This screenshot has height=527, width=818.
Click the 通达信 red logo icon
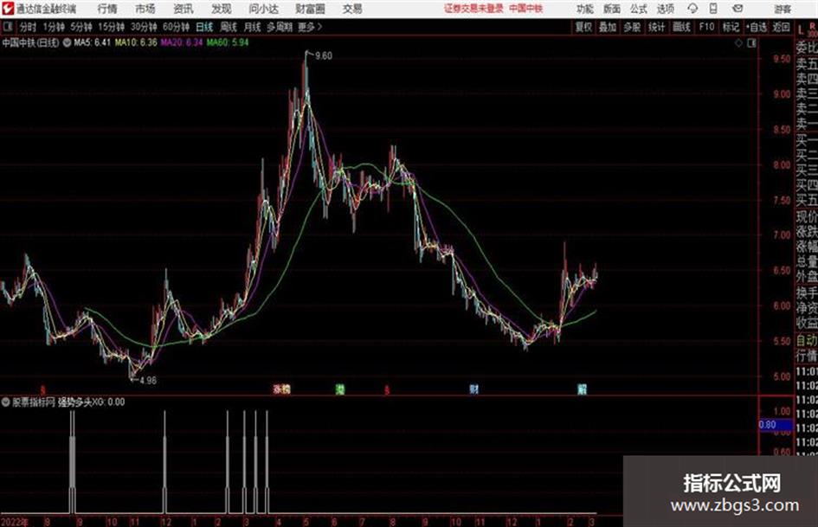click(7, 9)
